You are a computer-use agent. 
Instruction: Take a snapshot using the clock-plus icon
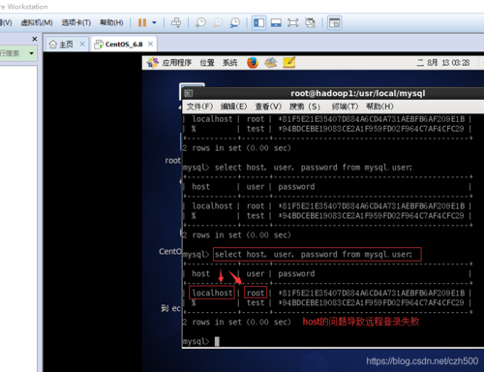pyautogui.click(x=200, y=22)
